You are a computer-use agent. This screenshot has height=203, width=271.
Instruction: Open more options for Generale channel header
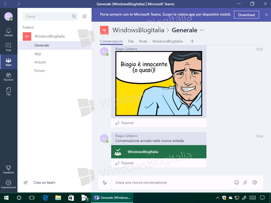point(202,30)
